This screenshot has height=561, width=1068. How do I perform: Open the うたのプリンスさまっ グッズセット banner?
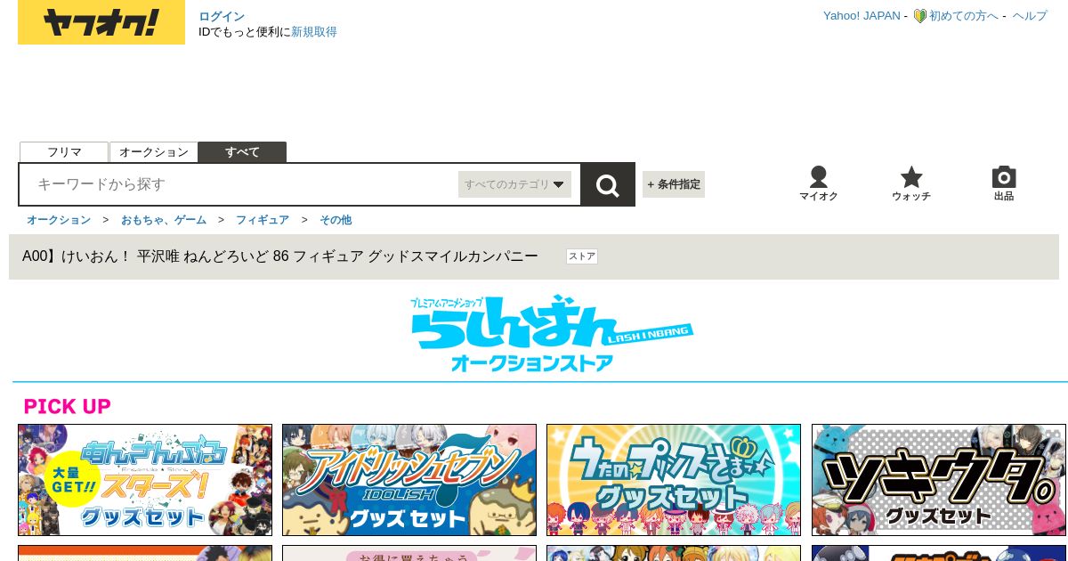[674, 480]
